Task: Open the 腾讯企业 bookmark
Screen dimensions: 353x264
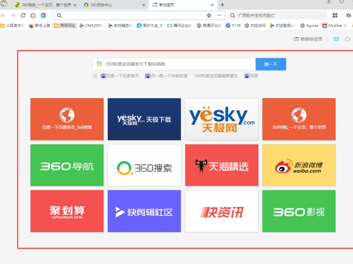Action: (x=180, y=26)
